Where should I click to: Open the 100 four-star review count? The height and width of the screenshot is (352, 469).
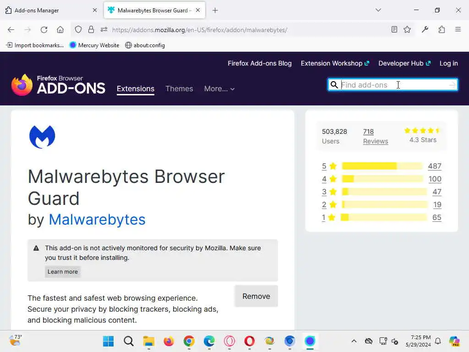tap(435, 179)
